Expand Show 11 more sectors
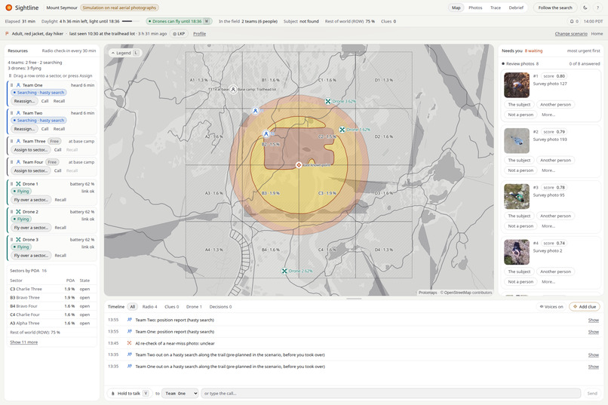608x405 pixels. click(x=23, y=342)
